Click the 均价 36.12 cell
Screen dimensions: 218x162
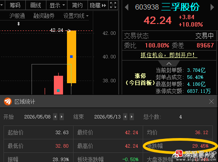pos(178,132)
